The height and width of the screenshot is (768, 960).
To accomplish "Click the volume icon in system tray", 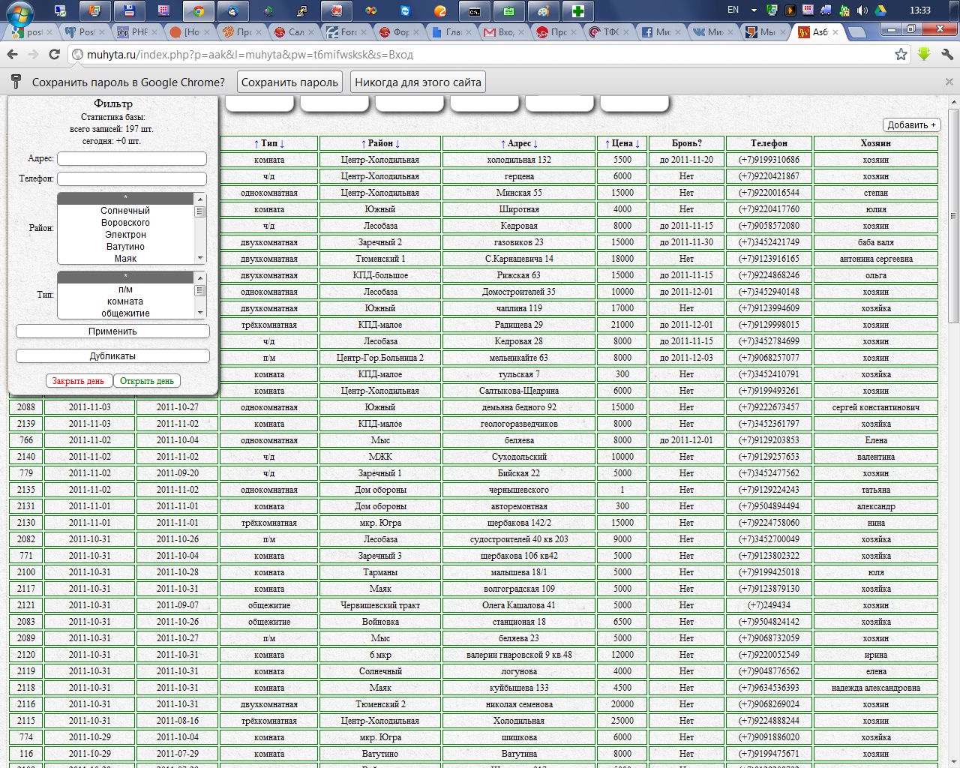I will pyautogui.click(x=862, y=10).
